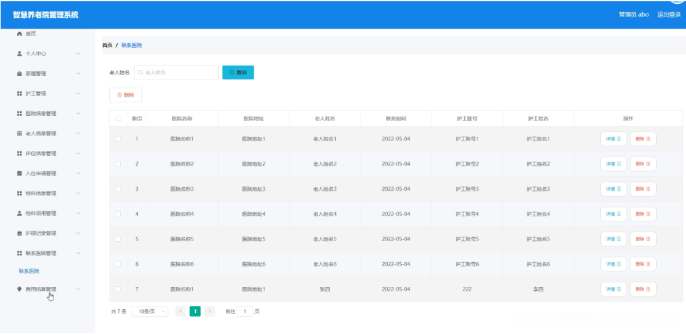Click the 老人姓名 search input field
The height and width of the screenshot is (334, 686).
point(176,73)
